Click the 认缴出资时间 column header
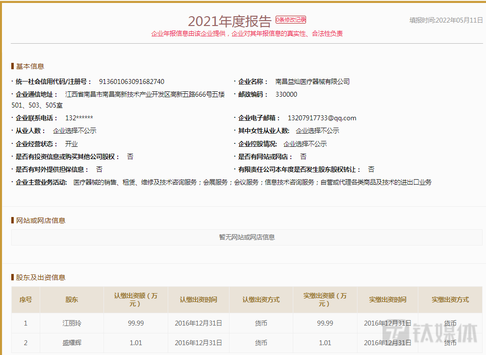This screenshot has height=355, width=486. 198,300
